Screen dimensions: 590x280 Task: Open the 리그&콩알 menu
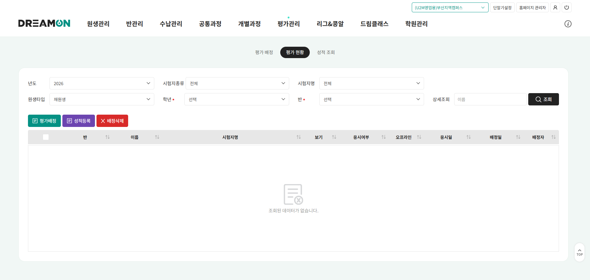[330, 24]
